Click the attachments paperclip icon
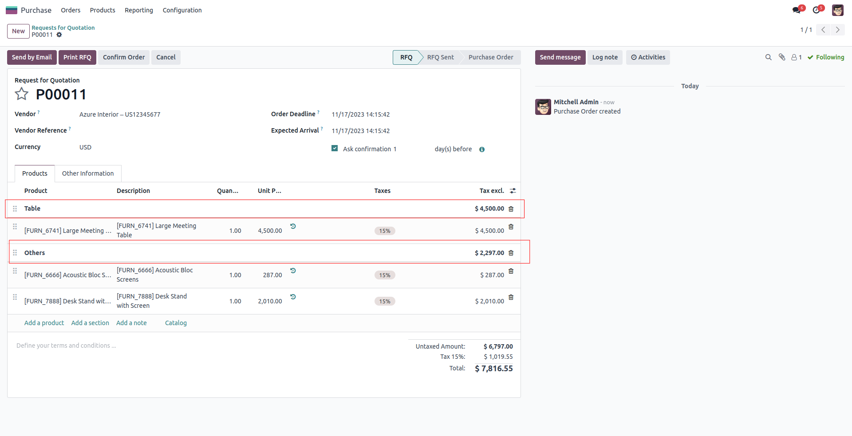This screenshot has width=852, height=436. click(x=782, y=57)
